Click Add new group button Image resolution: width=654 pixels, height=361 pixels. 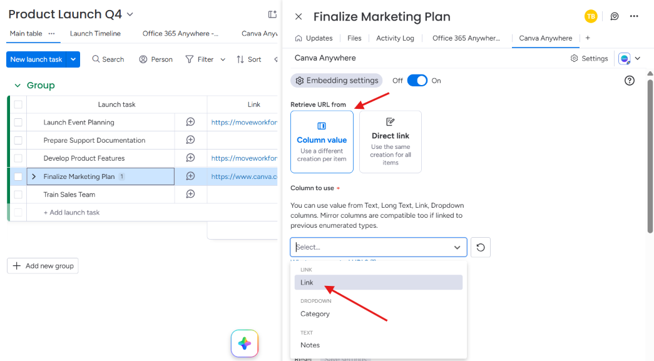coord(43,266)
